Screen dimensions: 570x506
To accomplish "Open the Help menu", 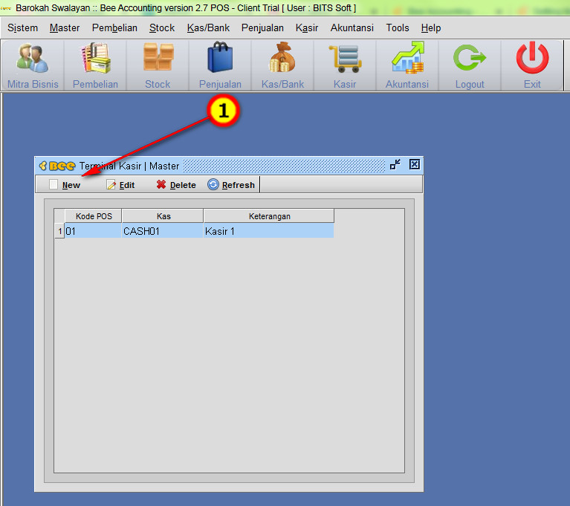I will click(x=431, y=28).
